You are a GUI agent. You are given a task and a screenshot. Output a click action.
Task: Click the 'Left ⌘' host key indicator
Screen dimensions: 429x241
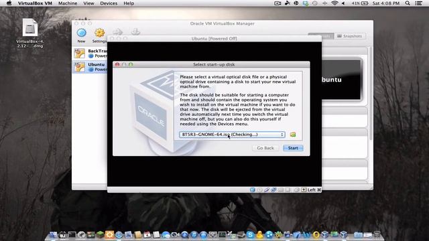(x=314, y=189)
